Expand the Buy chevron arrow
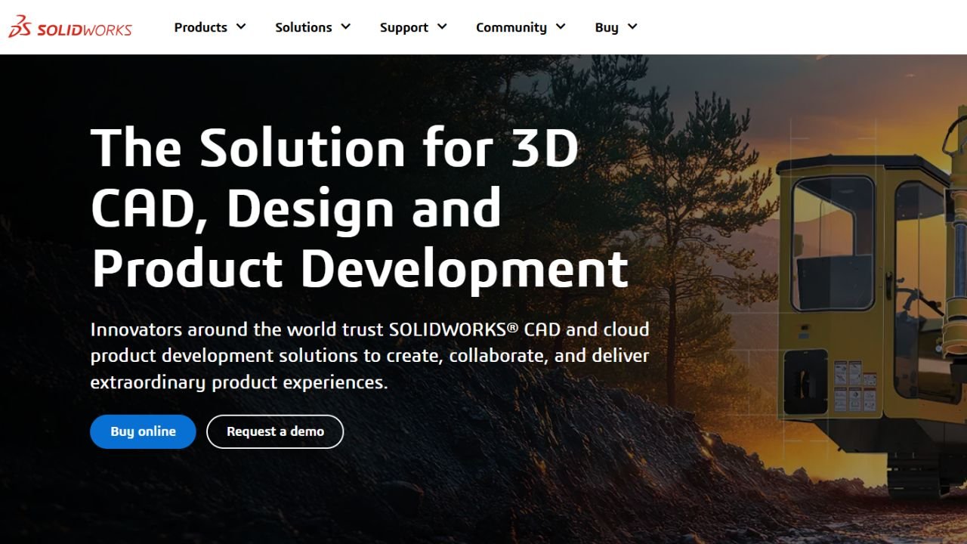 click(x=632, y=27)
